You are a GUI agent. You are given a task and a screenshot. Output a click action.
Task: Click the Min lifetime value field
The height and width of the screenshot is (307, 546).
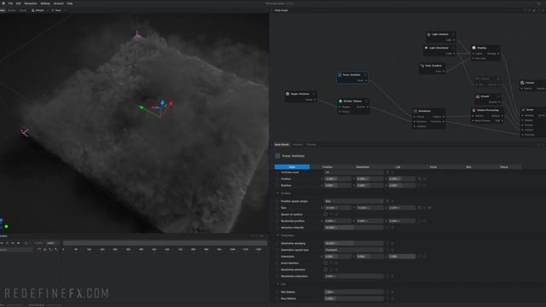[x=353, y=292]
